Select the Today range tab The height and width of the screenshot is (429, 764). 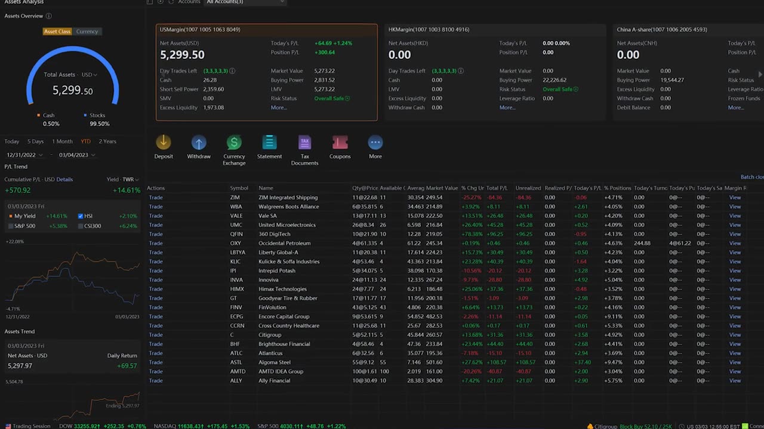12,141
